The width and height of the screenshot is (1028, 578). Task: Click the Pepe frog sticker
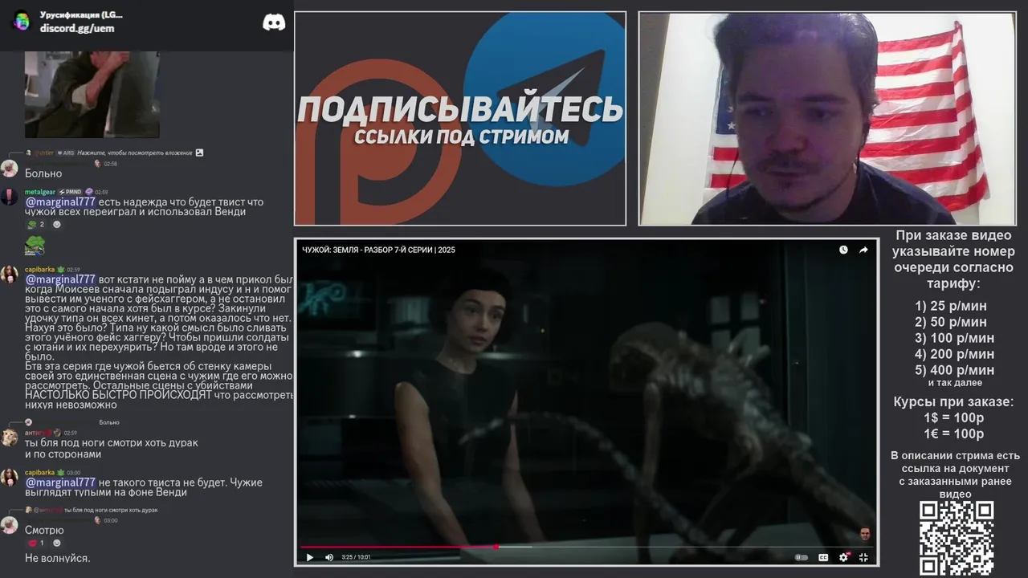(35, 245)
